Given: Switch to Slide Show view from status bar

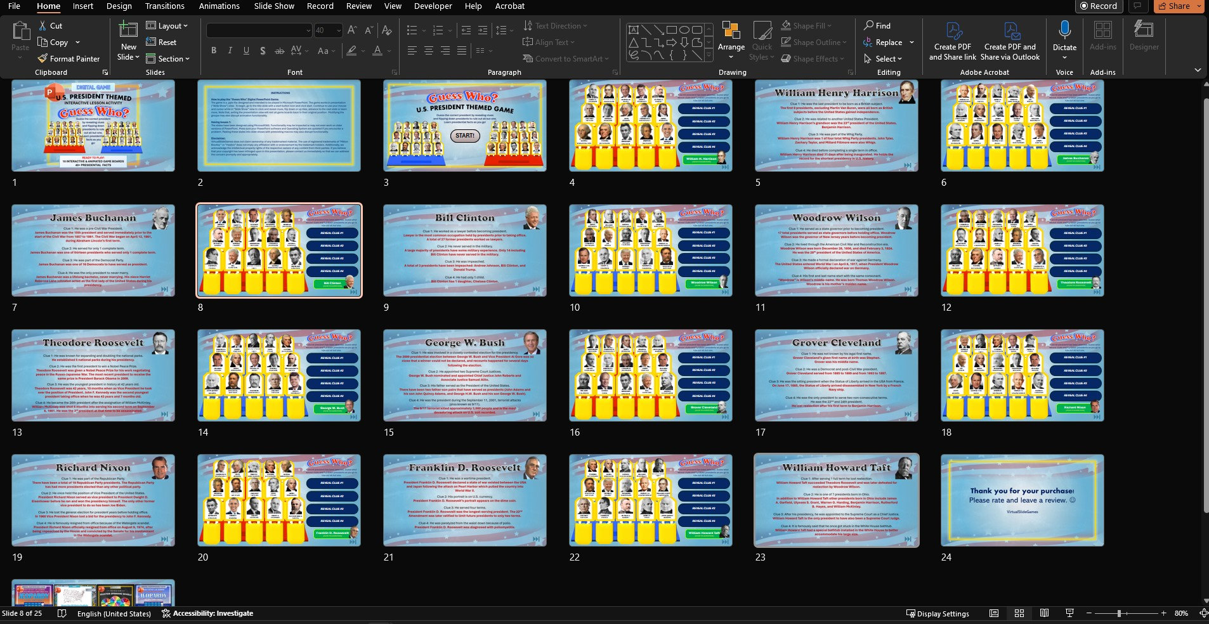Looking at the screenshot, I should [1069, 613].
